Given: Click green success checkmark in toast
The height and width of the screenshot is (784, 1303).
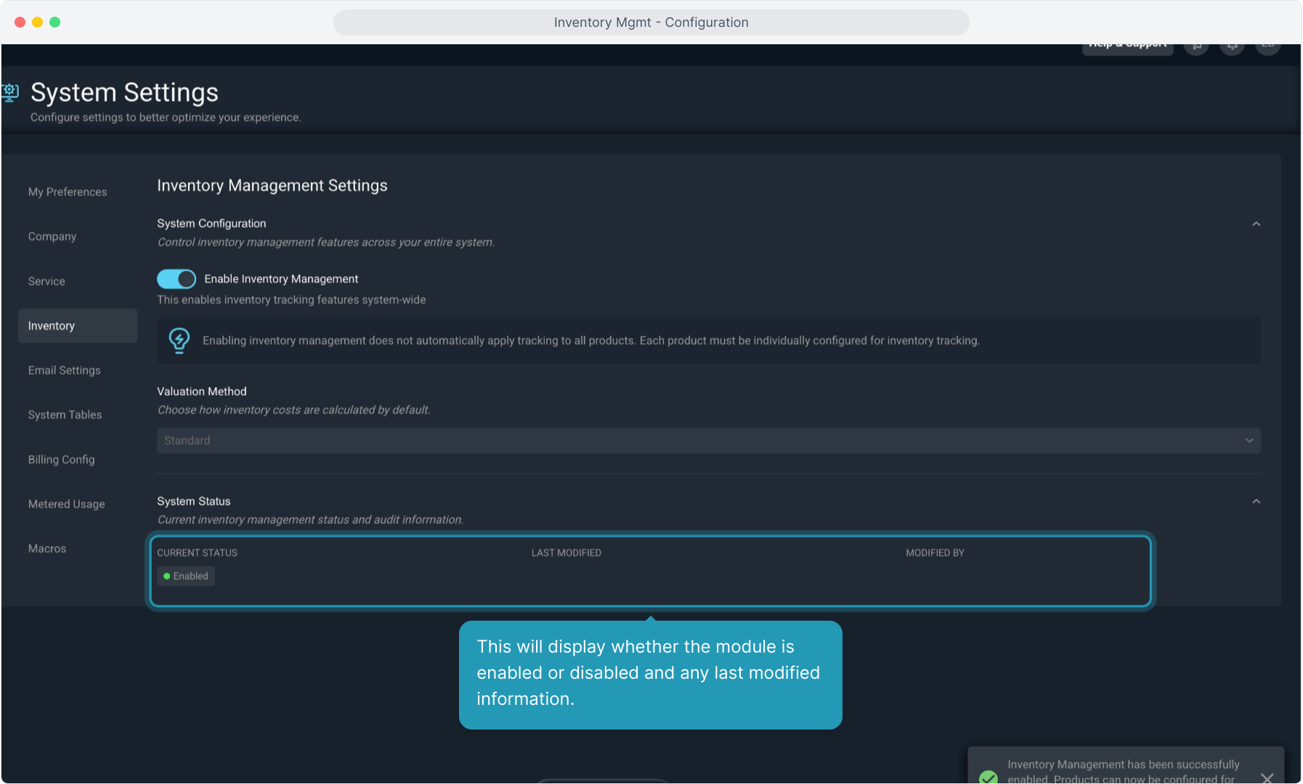Looking at the screenshot, I should pos(988,777).
